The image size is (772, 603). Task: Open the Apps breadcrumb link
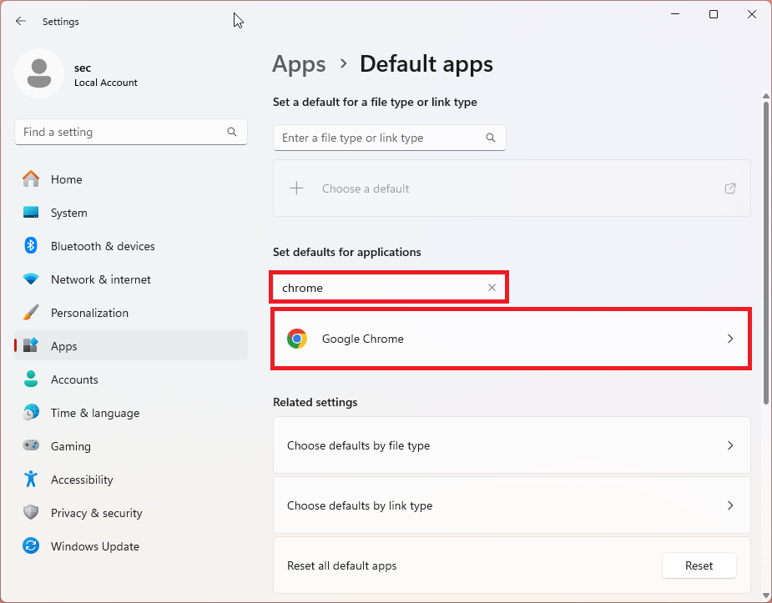299,63
